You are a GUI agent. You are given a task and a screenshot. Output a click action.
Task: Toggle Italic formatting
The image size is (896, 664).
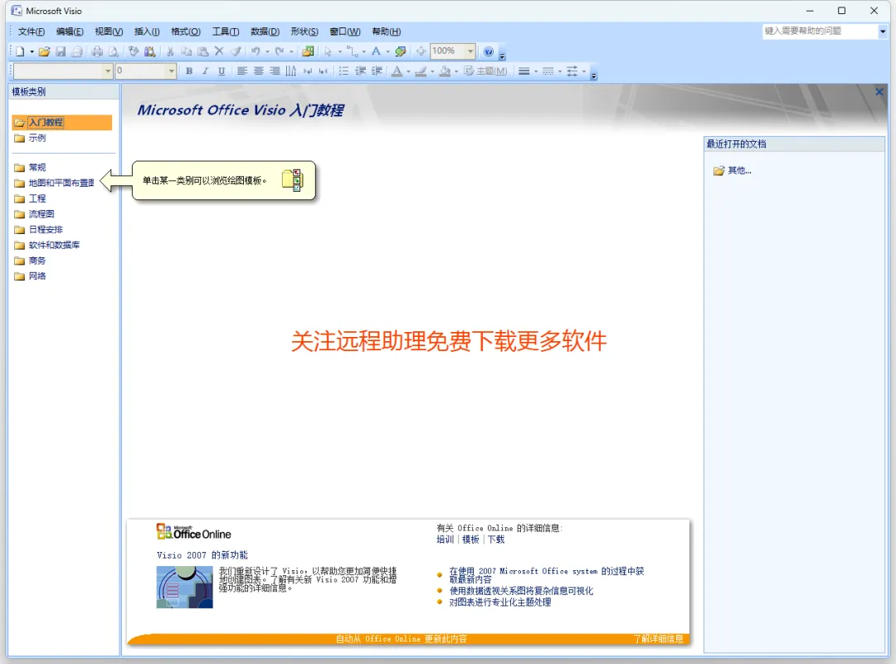click(205, 71)
